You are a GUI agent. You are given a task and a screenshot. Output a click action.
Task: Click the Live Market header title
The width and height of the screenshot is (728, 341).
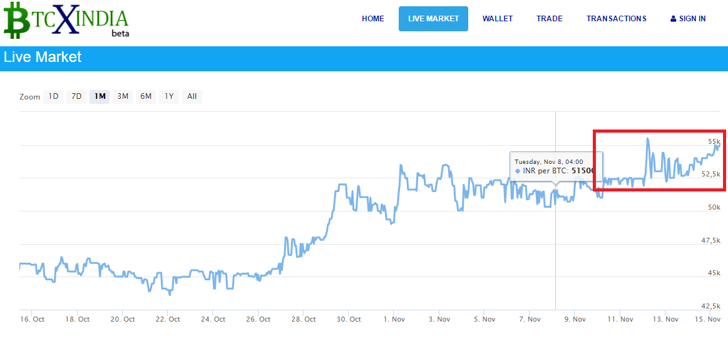pyautogui.click(x=43, y=57)
